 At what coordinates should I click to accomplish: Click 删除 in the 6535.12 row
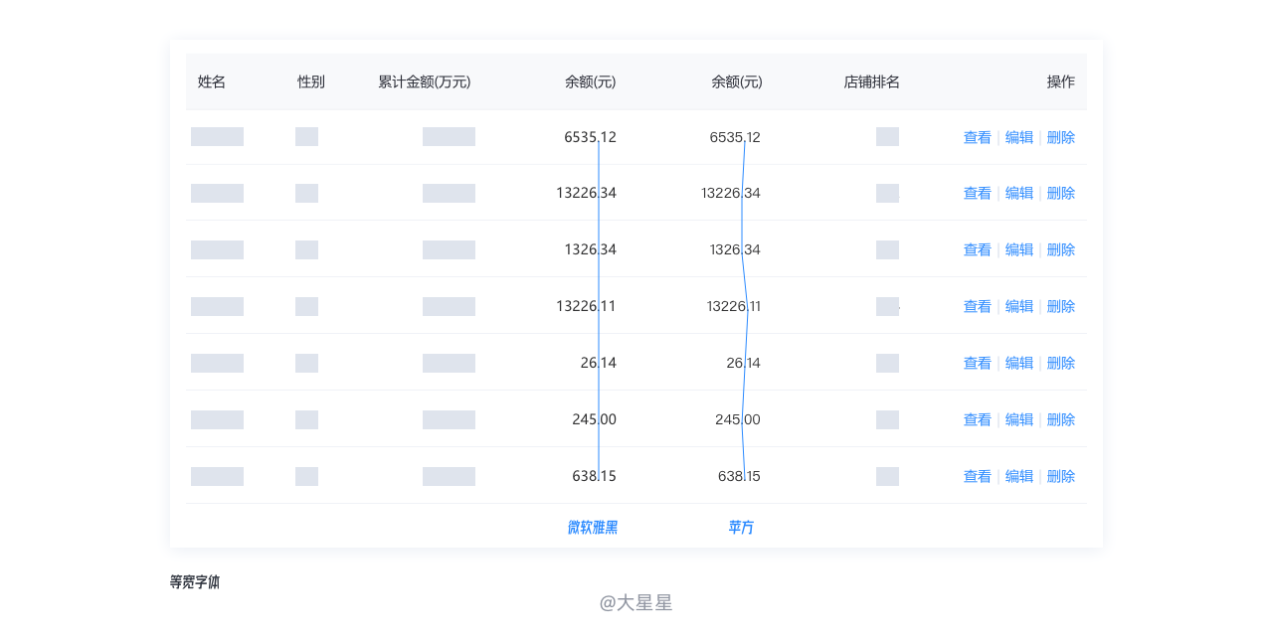coord(1061,137)
